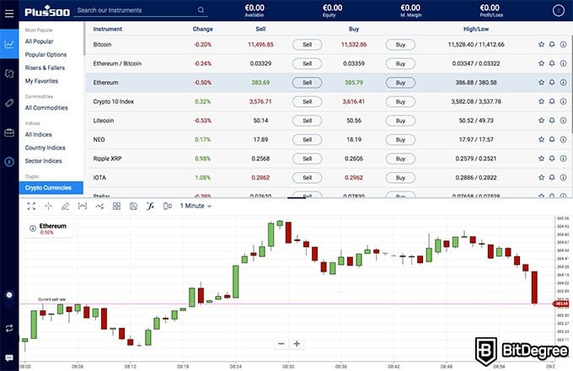
Task: Expand chart to full screen
Action: 31,206
